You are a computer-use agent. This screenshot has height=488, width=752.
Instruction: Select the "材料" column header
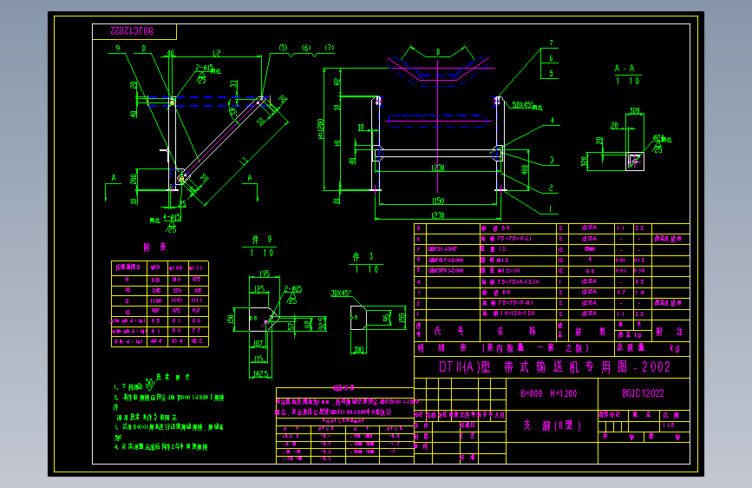pos(591,332)
